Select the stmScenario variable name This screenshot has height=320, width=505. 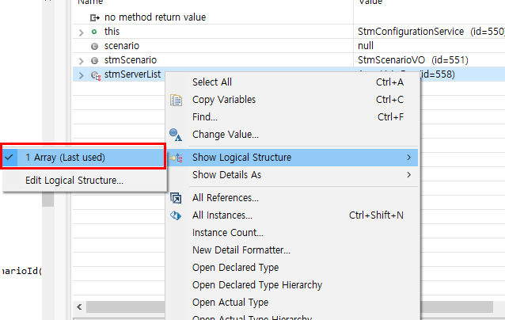tap(131, 60)
